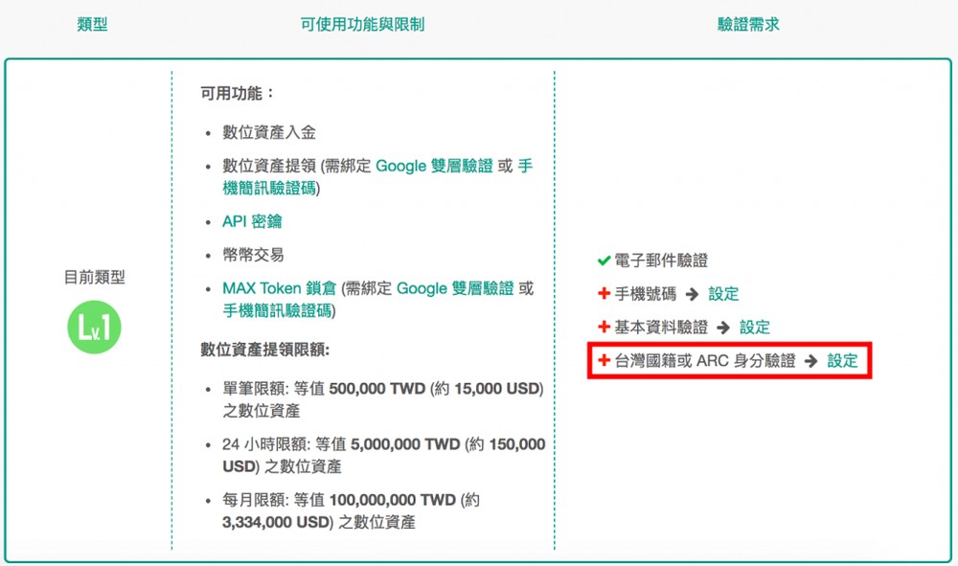The image size is (958, 566).
Task: Click red plus icon beside 手機號碼
Action: pos(604,294)
